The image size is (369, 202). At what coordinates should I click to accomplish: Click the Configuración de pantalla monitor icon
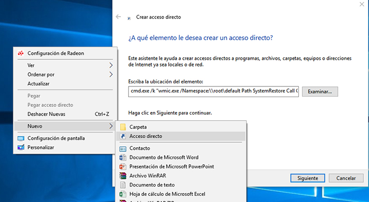20,139
